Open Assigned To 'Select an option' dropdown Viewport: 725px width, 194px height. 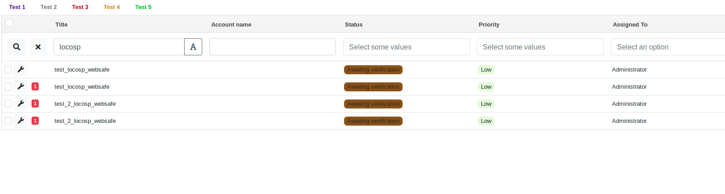[x=667, y=47]
